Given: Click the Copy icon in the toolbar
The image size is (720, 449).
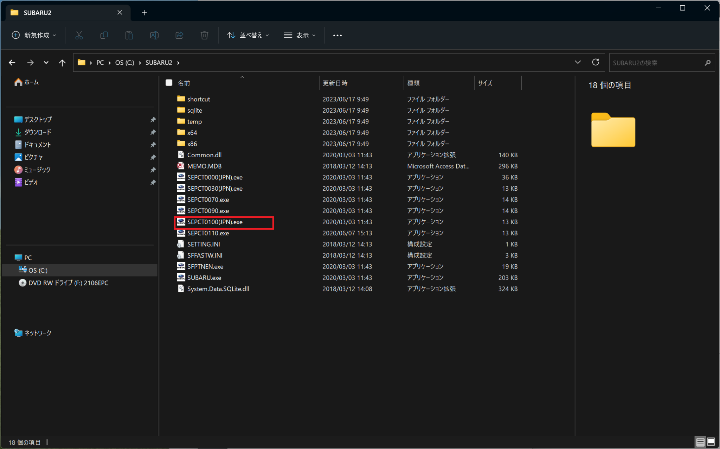Looking at the screenshot, I should click(104, 35).
